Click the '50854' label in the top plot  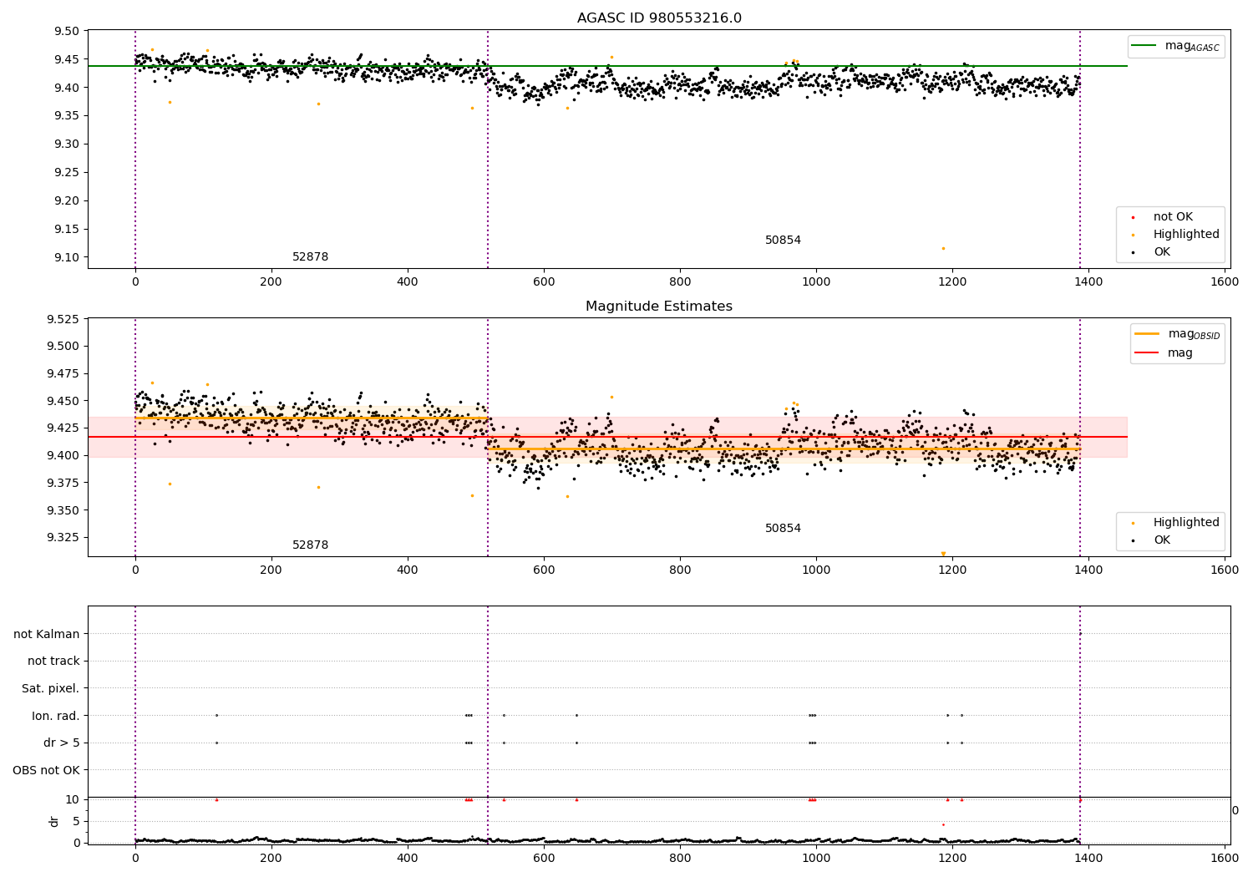click(783, 241)
